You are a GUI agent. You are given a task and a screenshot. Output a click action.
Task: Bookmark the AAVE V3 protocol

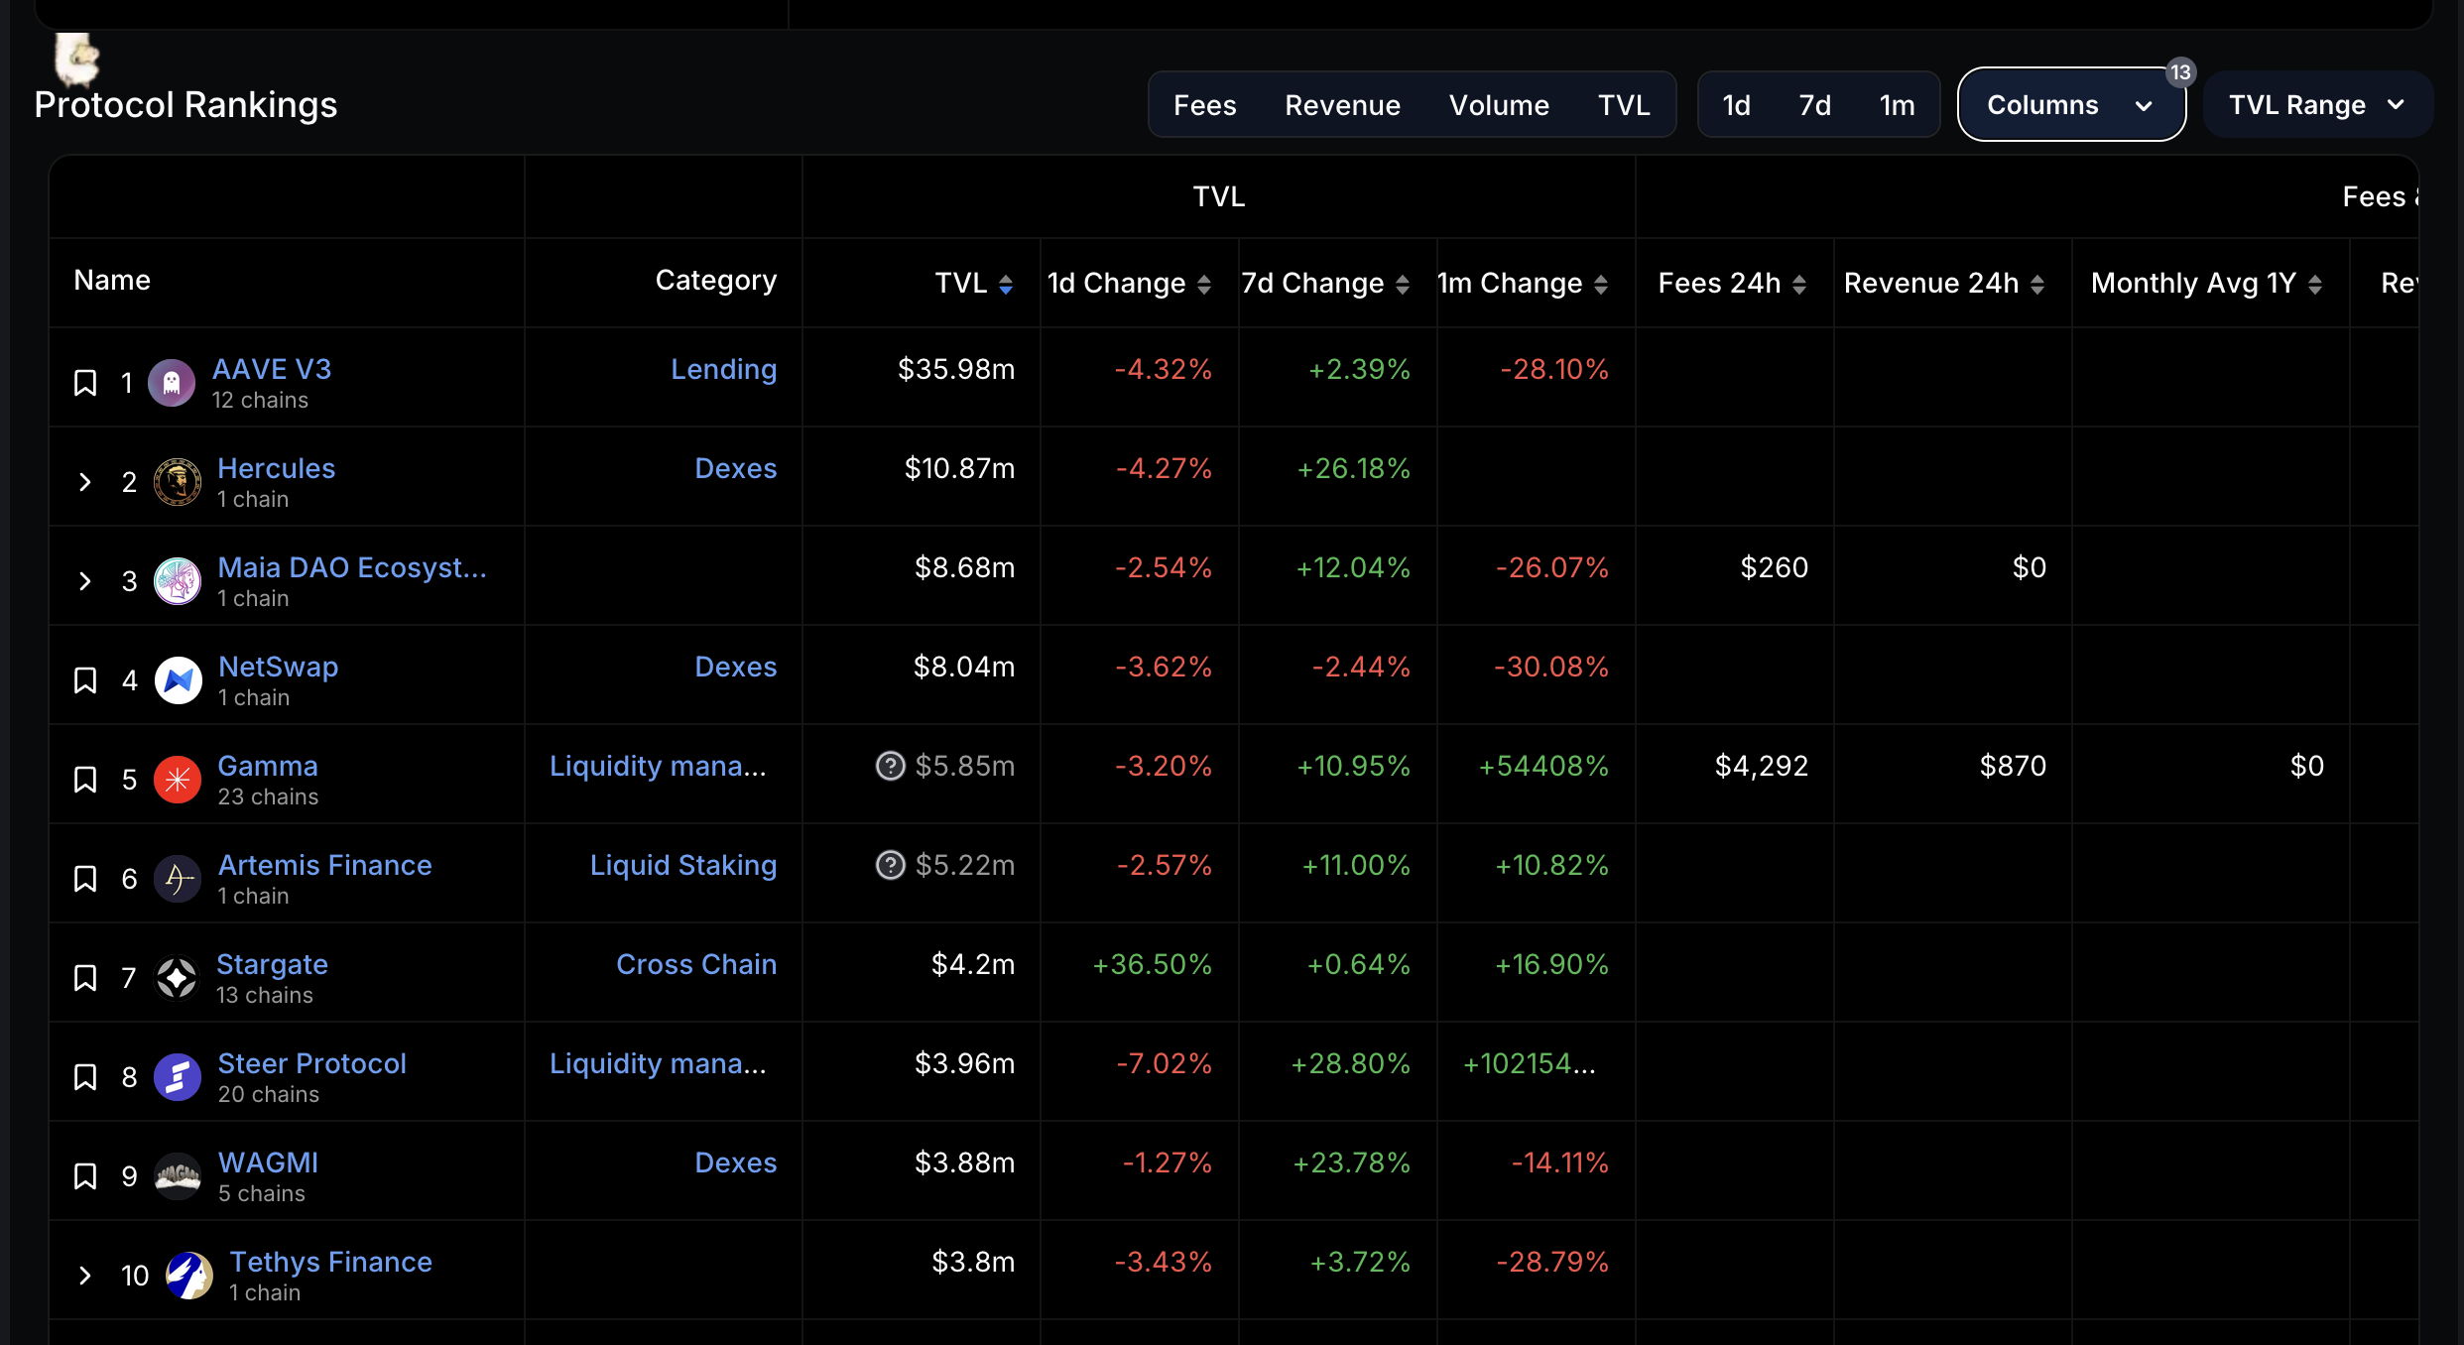coord(85,383)
